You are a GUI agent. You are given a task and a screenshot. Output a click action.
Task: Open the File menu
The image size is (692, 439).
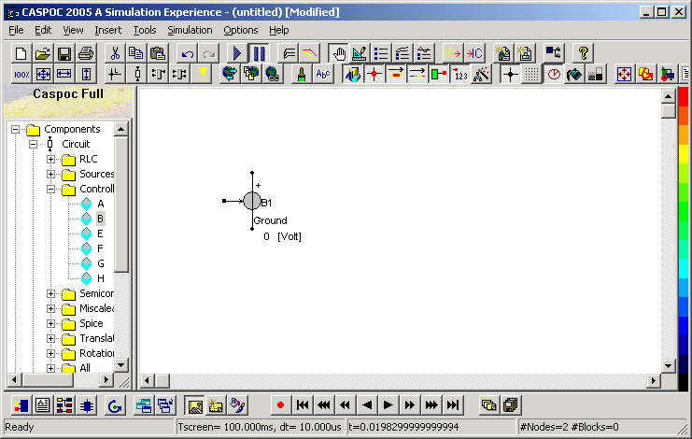click(16, 30)
